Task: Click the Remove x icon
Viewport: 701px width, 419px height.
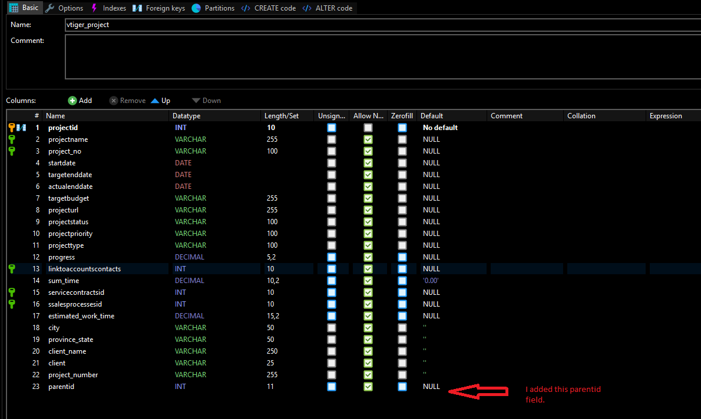Action: click(114, 101)
